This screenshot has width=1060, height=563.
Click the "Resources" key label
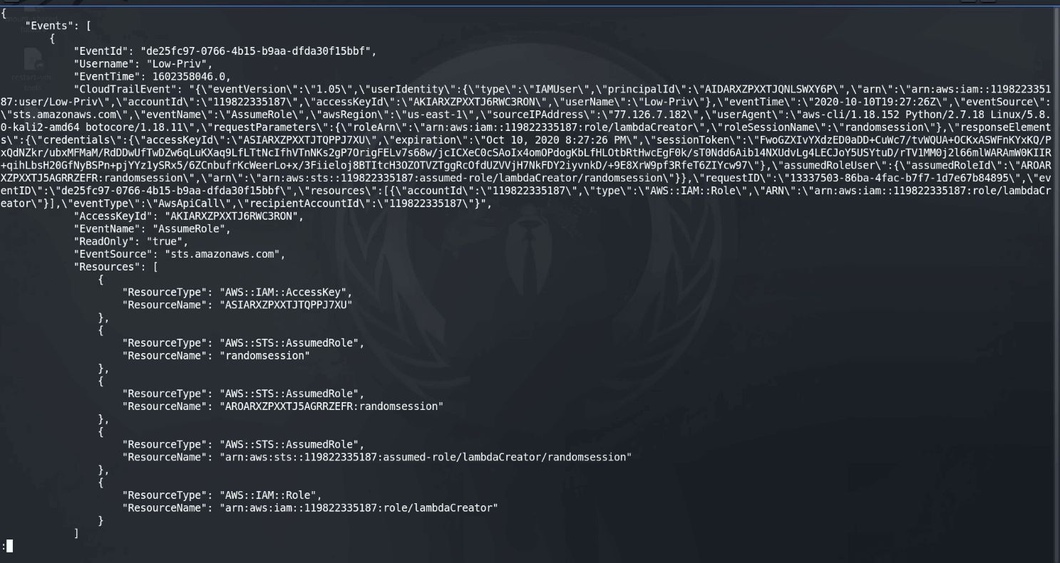(x=106, y=267)
